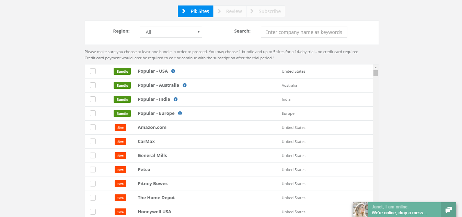Screen dimensions: 462x217
Task: Click the Bundle badge for Popular - Europe
Action: (122, 113)
